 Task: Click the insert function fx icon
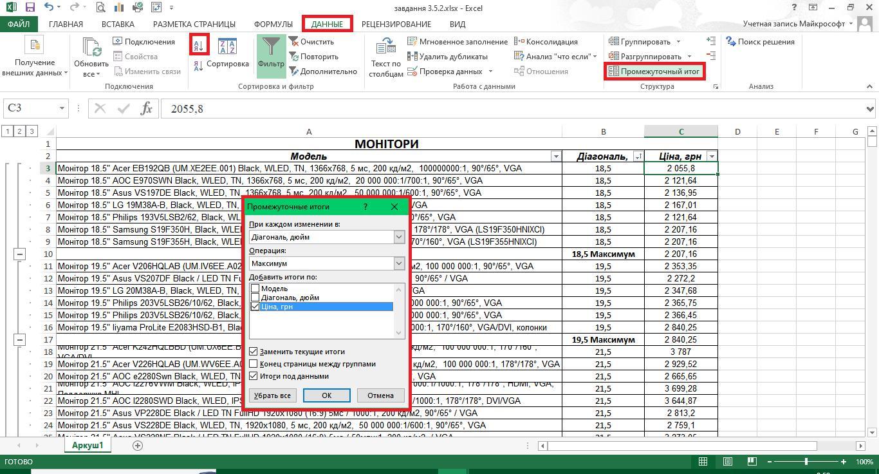146,108
